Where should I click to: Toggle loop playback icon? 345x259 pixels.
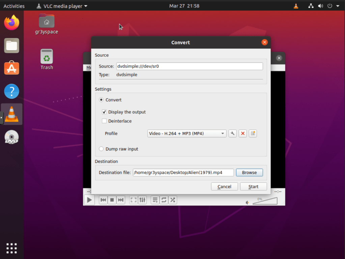click(164, 200)
